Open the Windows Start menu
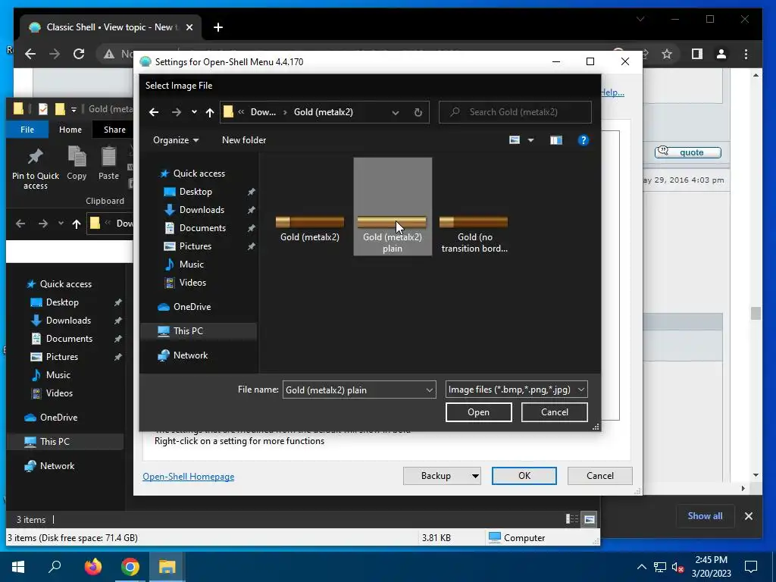 point(18,567)
